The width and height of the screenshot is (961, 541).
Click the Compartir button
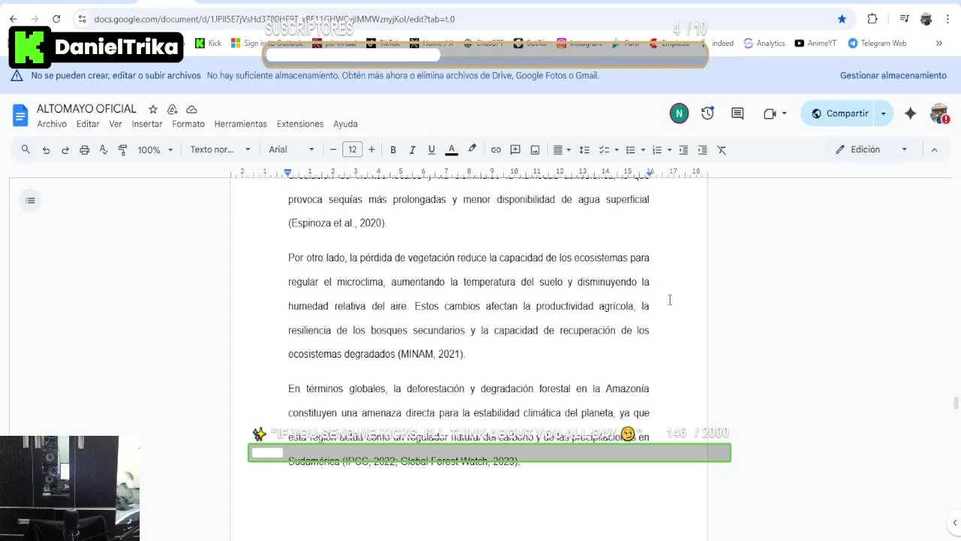[839, 113]
